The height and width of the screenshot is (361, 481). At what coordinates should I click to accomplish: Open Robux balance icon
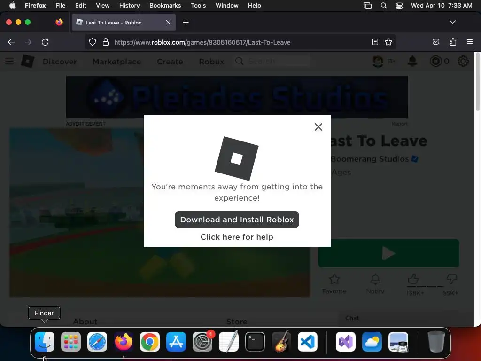point(435,61)
